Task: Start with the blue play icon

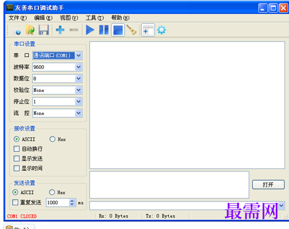Action: [x=90, y=30]
